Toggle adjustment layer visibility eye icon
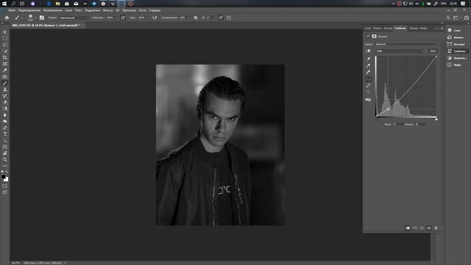 [x=429, y=228]
